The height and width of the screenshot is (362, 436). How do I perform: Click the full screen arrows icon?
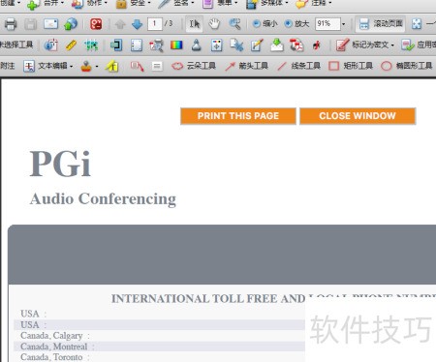tap(417, 24)
